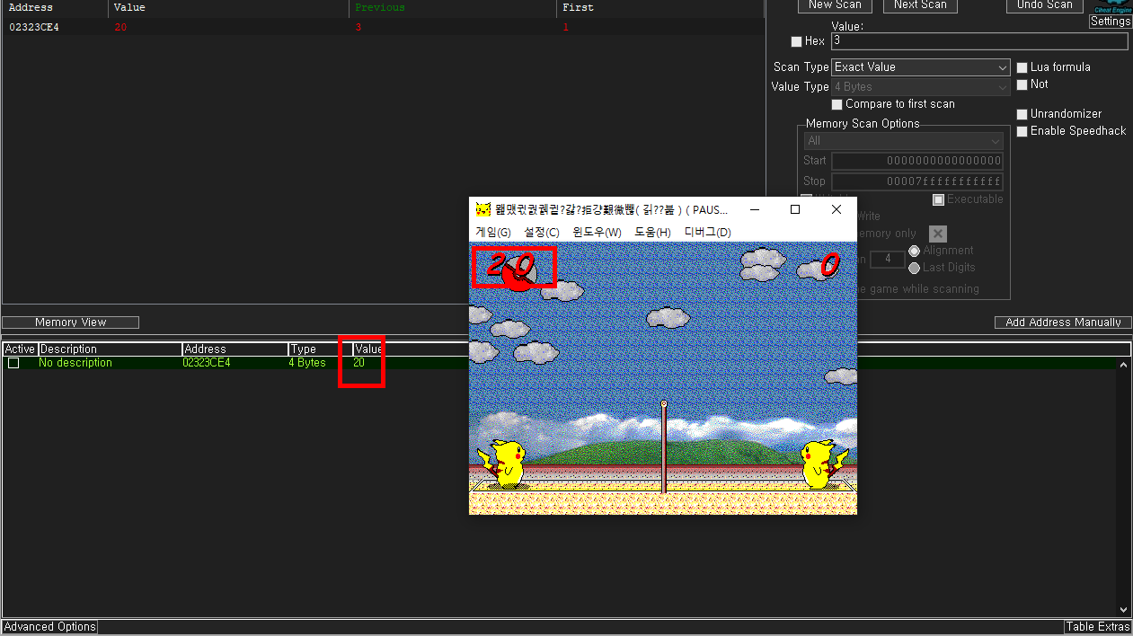Open the memory region All dropdown
This screenshot has width=1133, height=636.
click(904, 141)
